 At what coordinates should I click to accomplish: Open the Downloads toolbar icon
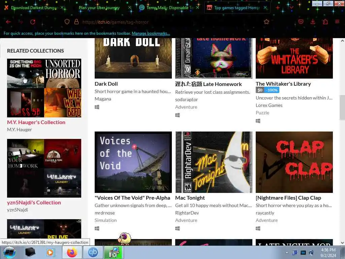tap(313, 22)
